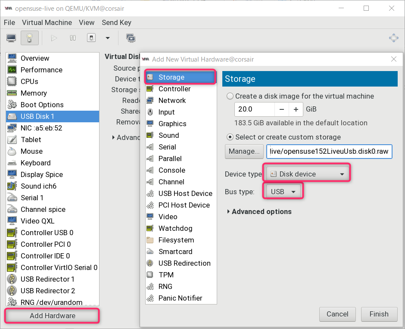Click the 20.0 GiB size field
Image resolution: width=405 pixels, height=329 pixels.
(x=254, y=109)
